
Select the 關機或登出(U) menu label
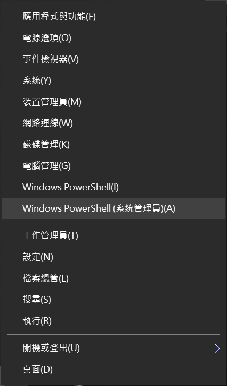pyautogui.click(x=51, y=348)
